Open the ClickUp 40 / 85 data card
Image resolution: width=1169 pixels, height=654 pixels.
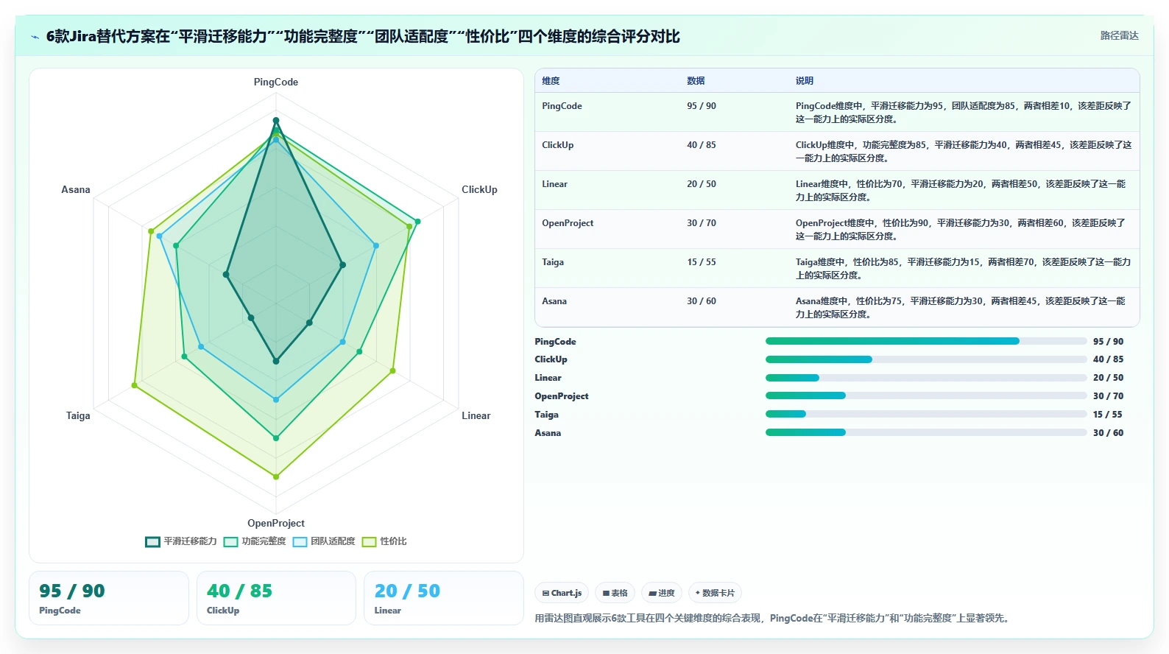tap(276, 598)
